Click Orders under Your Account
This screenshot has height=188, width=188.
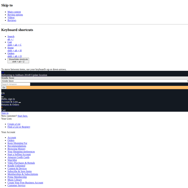pyautogui.click(x=11, y=140)
